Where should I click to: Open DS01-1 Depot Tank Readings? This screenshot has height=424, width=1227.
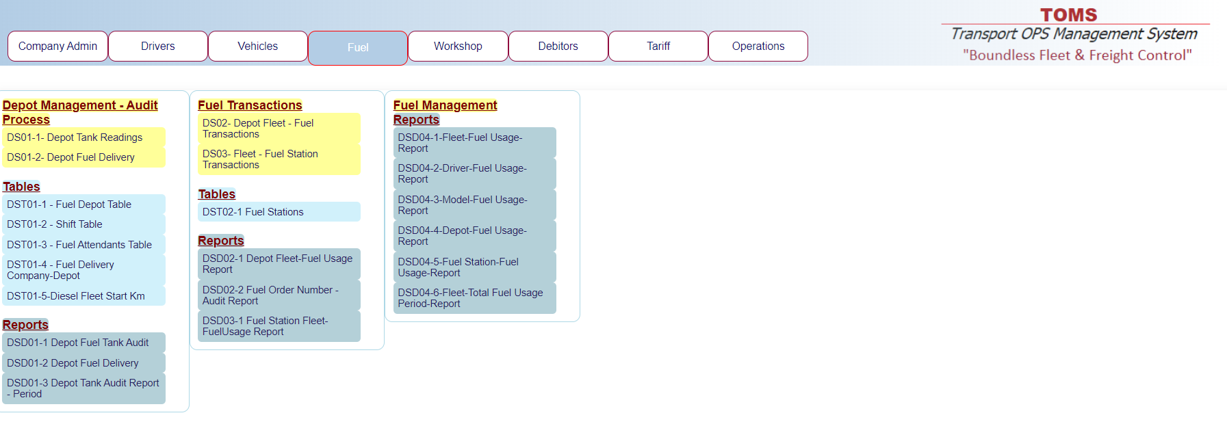(x=75, y=137)
